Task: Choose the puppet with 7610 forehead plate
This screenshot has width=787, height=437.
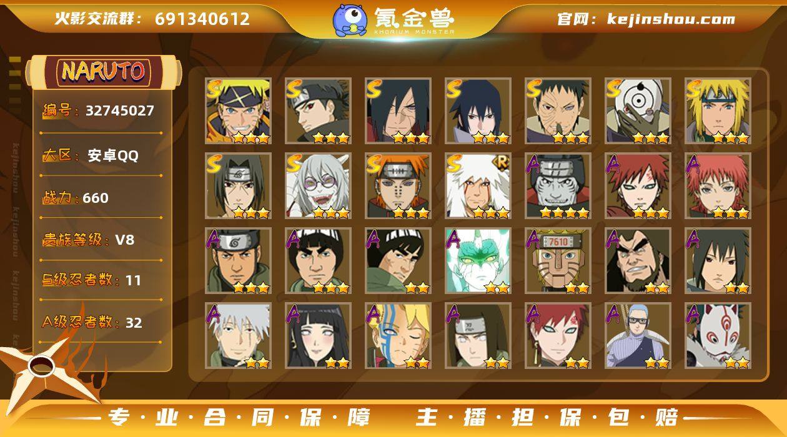Action: (558, 261)
